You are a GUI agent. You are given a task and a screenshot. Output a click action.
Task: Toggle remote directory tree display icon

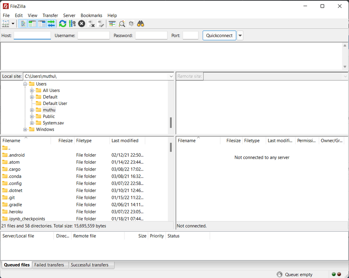[x=42, y=24]
